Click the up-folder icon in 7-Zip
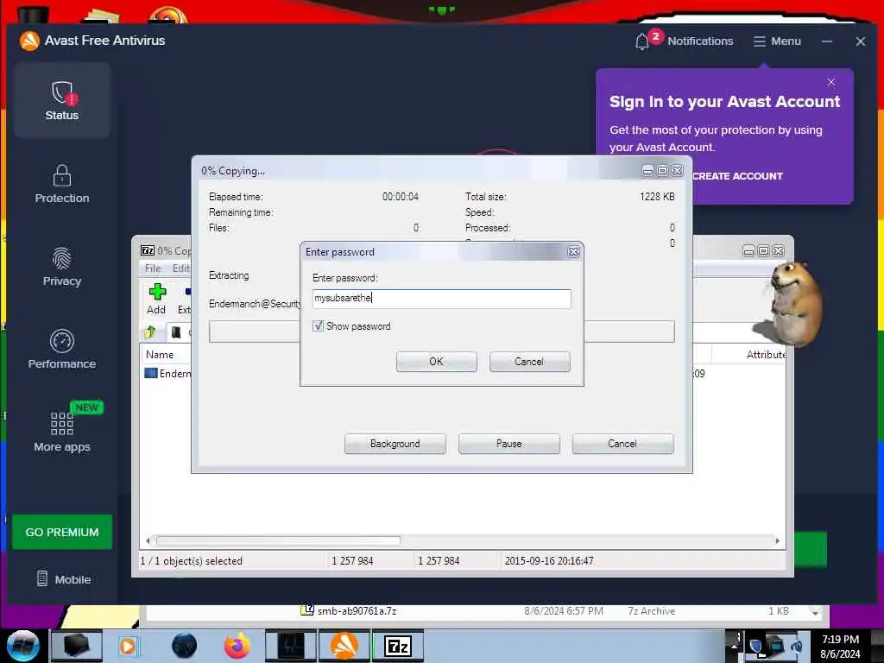The width and height of the screenshot is (884, 663). (150, 332)
